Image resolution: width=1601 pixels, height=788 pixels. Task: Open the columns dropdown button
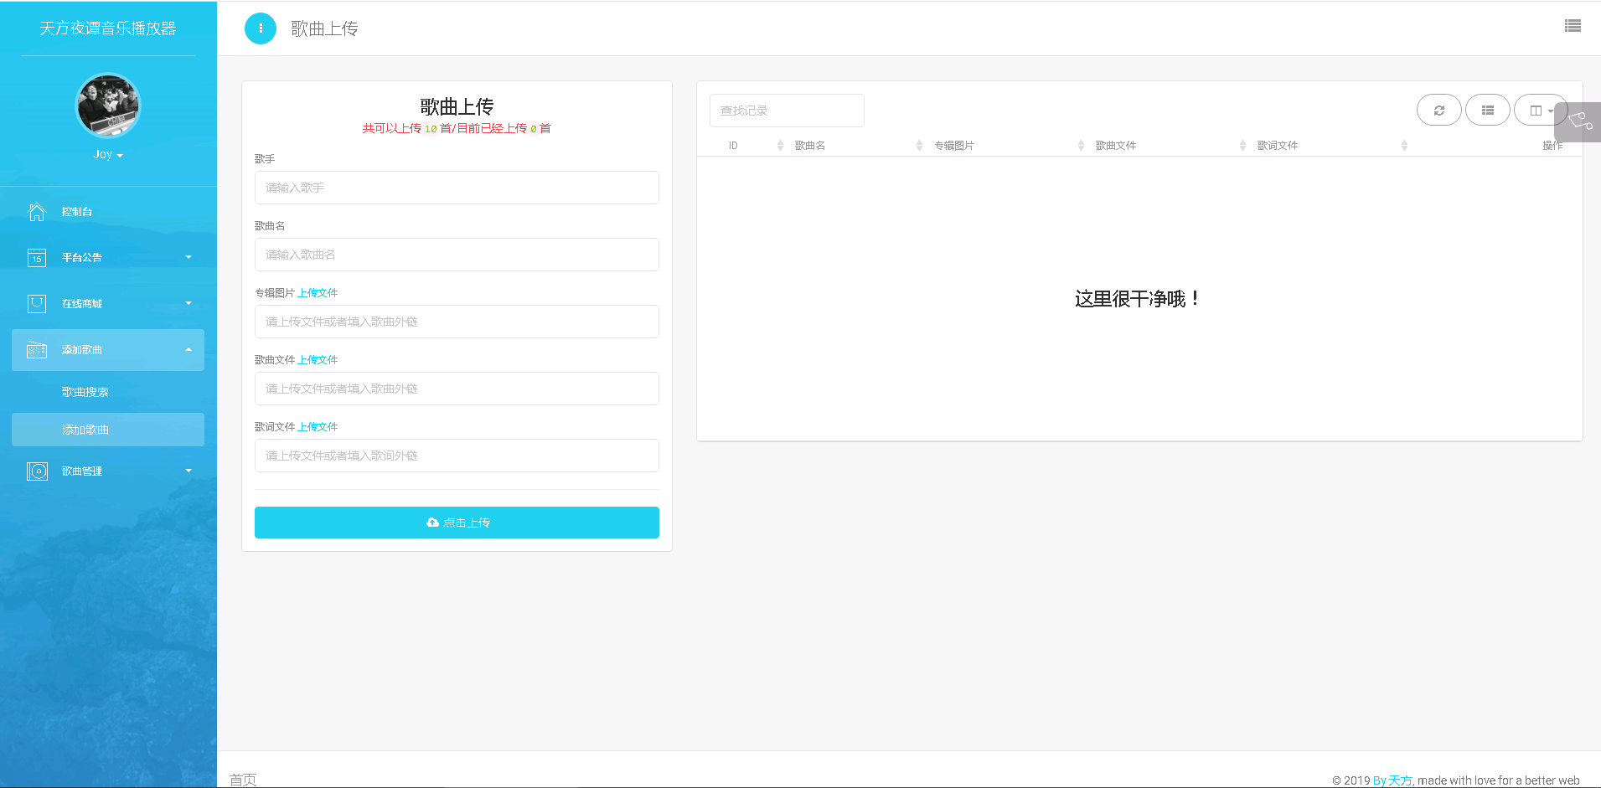[x=1540, y=110]
